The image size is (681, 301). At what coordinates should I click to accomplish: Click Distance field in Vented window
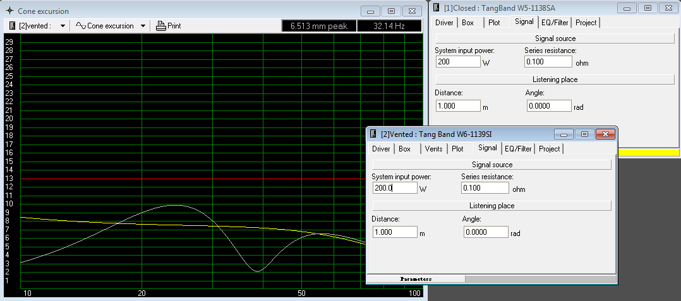395,232
